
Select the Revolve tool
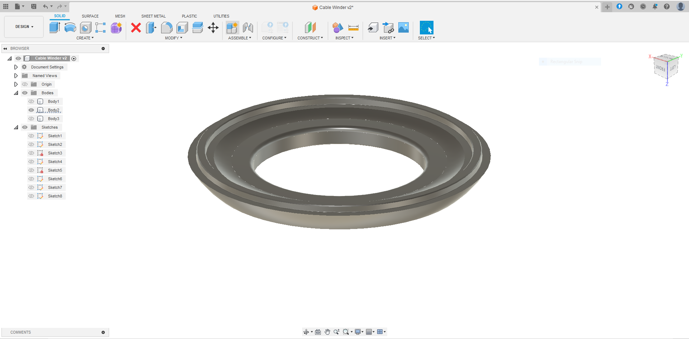tap(70, 28)
